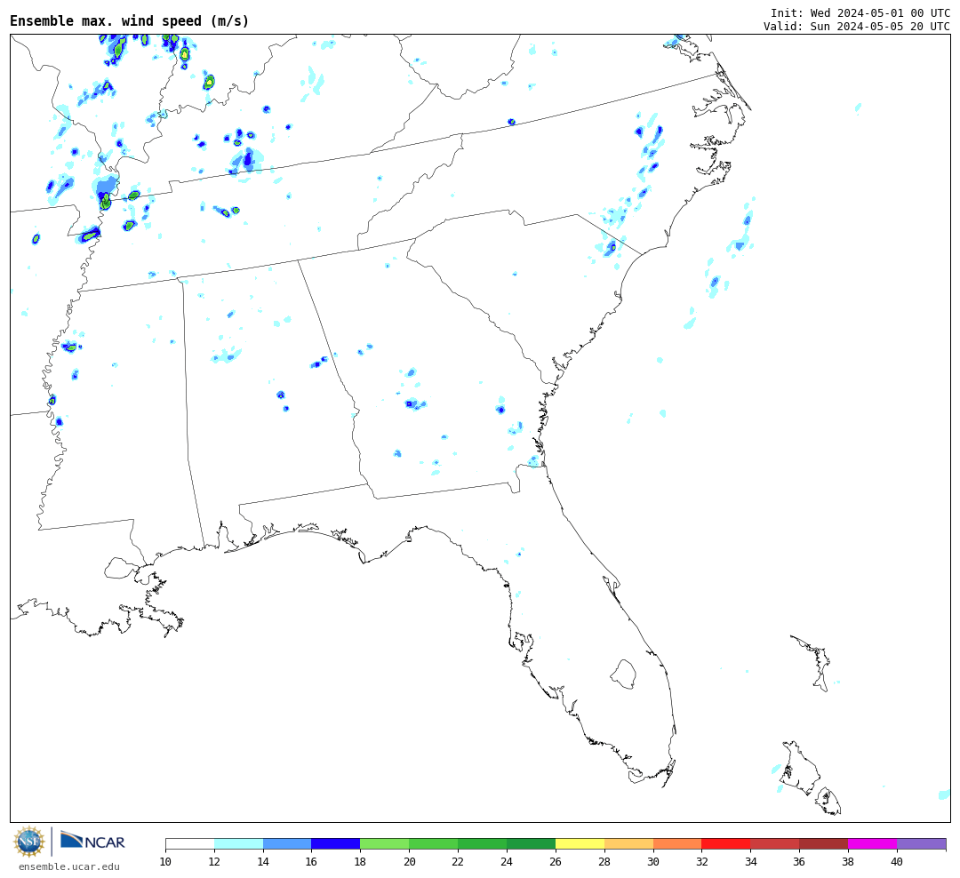The height and width of the screenshot is (878, 960).
Task: Pick the light green 18-20 colorbar segment
Action: [x=385, y=844]
